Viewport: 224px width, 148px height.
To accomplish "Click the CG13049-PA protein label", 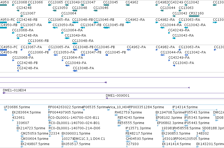I will tap(76, 63).
